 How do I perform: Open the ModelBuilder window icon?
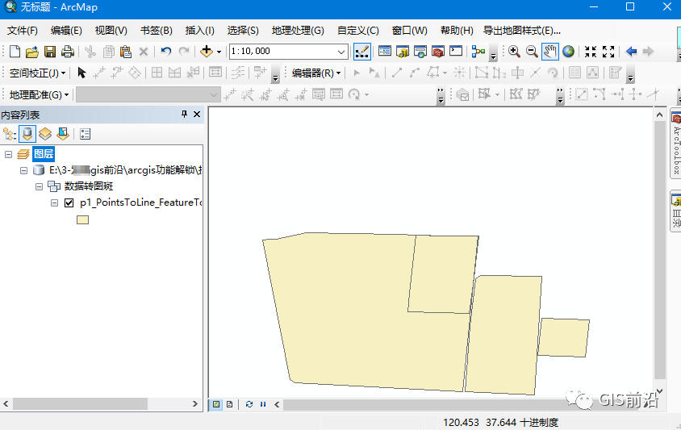pyautogui.click(x=478, y=52)
